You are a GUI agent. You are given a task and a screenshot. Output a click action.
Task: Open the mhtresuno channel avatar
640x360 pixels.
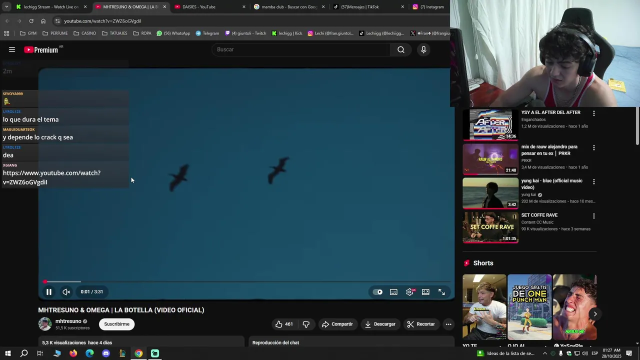(45, 324)
